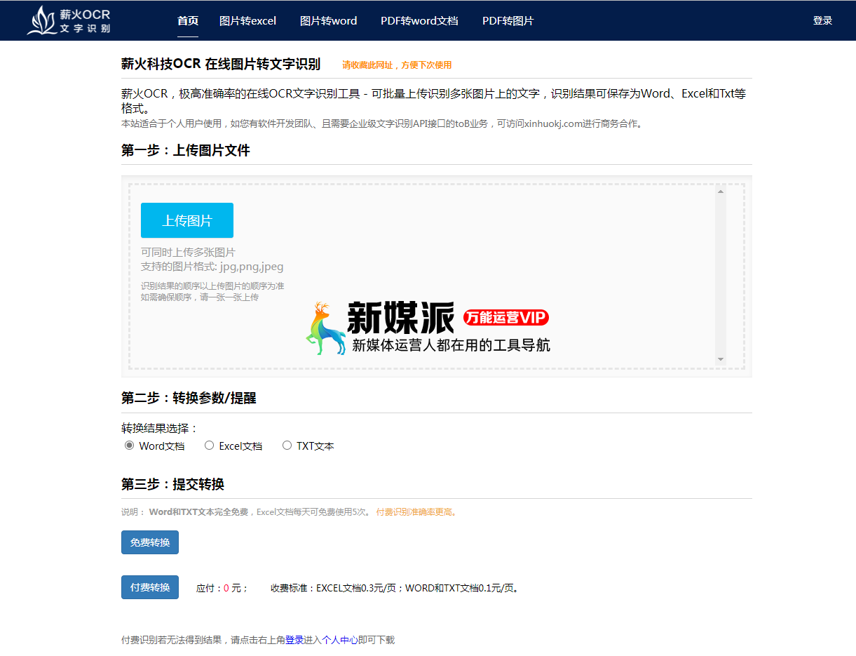Click the 应付：0 元 amount text
856x656 pixels.
tap(222, 588)
